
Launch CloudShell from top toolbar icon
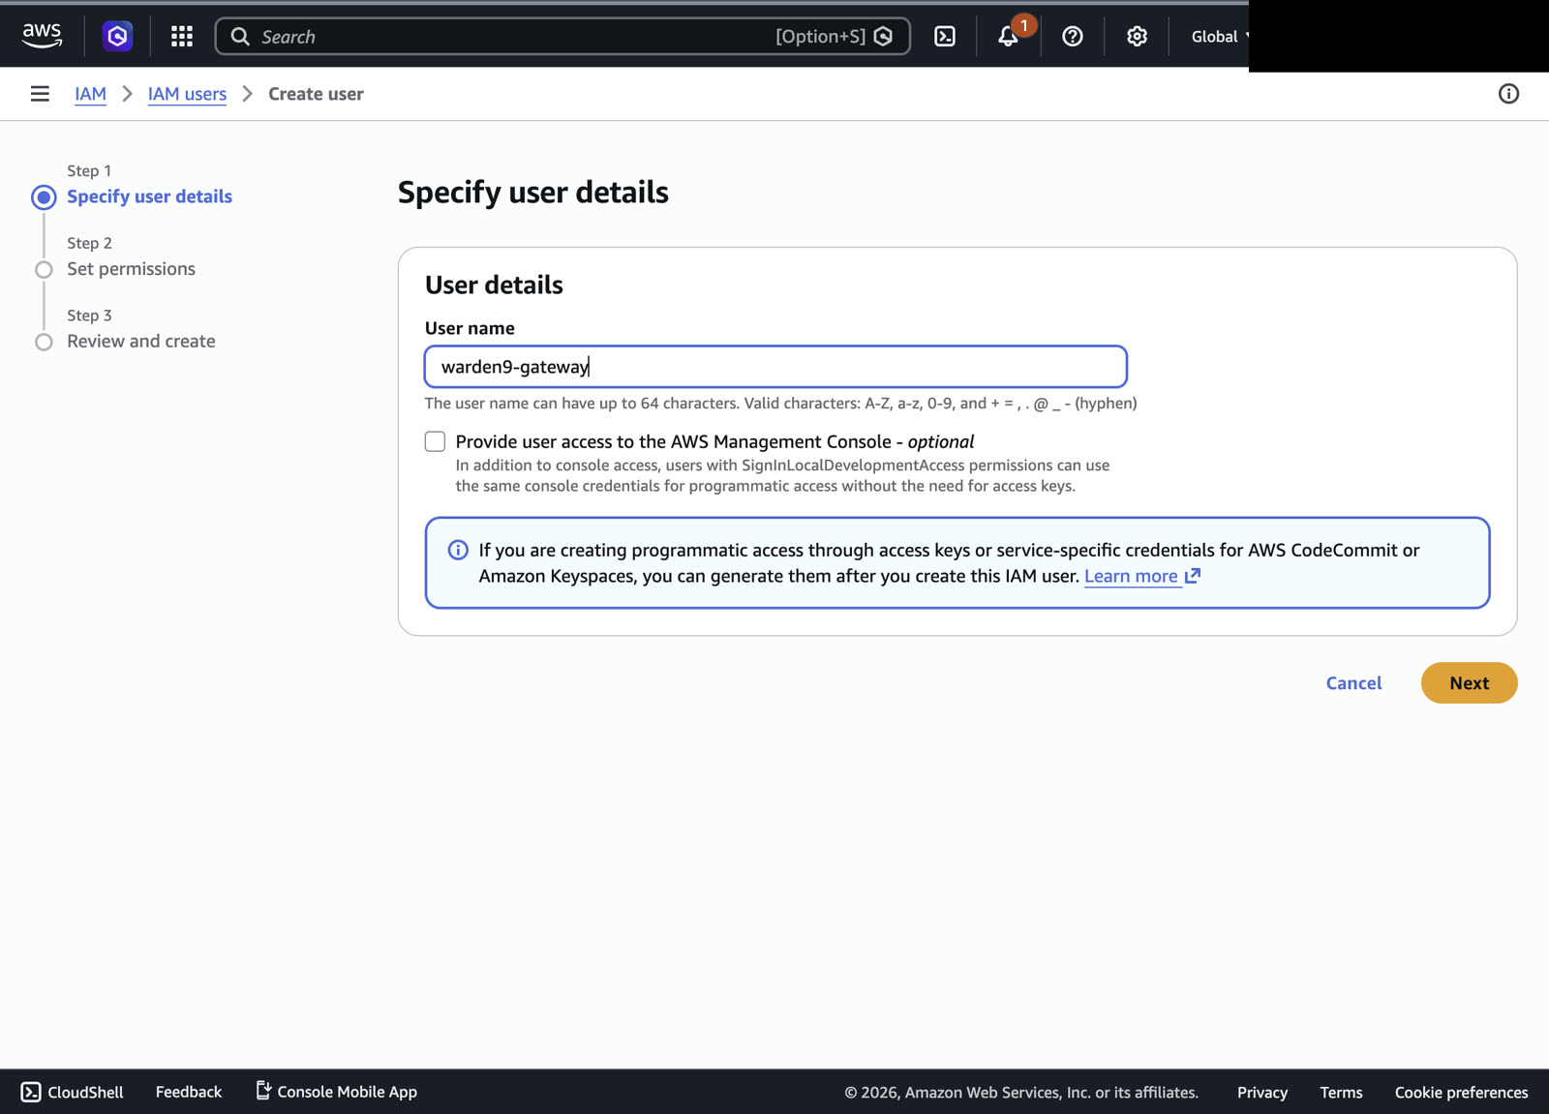[x=945, y=36]
